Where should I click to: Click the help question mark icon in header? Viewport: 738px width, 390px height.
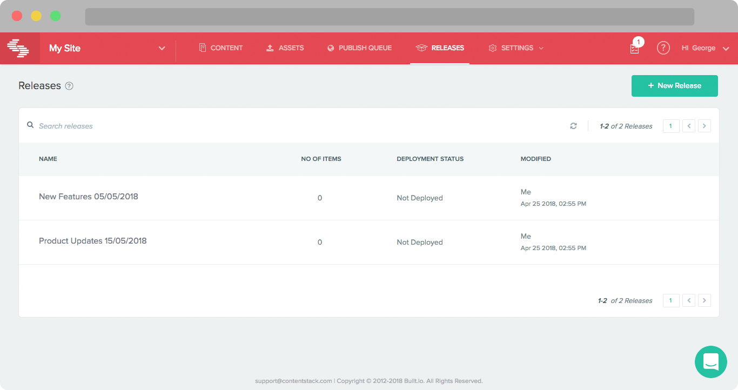663,48
